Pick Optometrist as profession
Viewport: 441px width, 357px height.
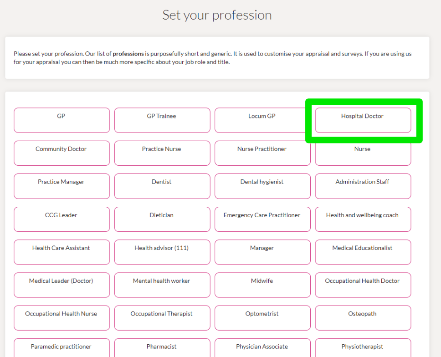262,318
